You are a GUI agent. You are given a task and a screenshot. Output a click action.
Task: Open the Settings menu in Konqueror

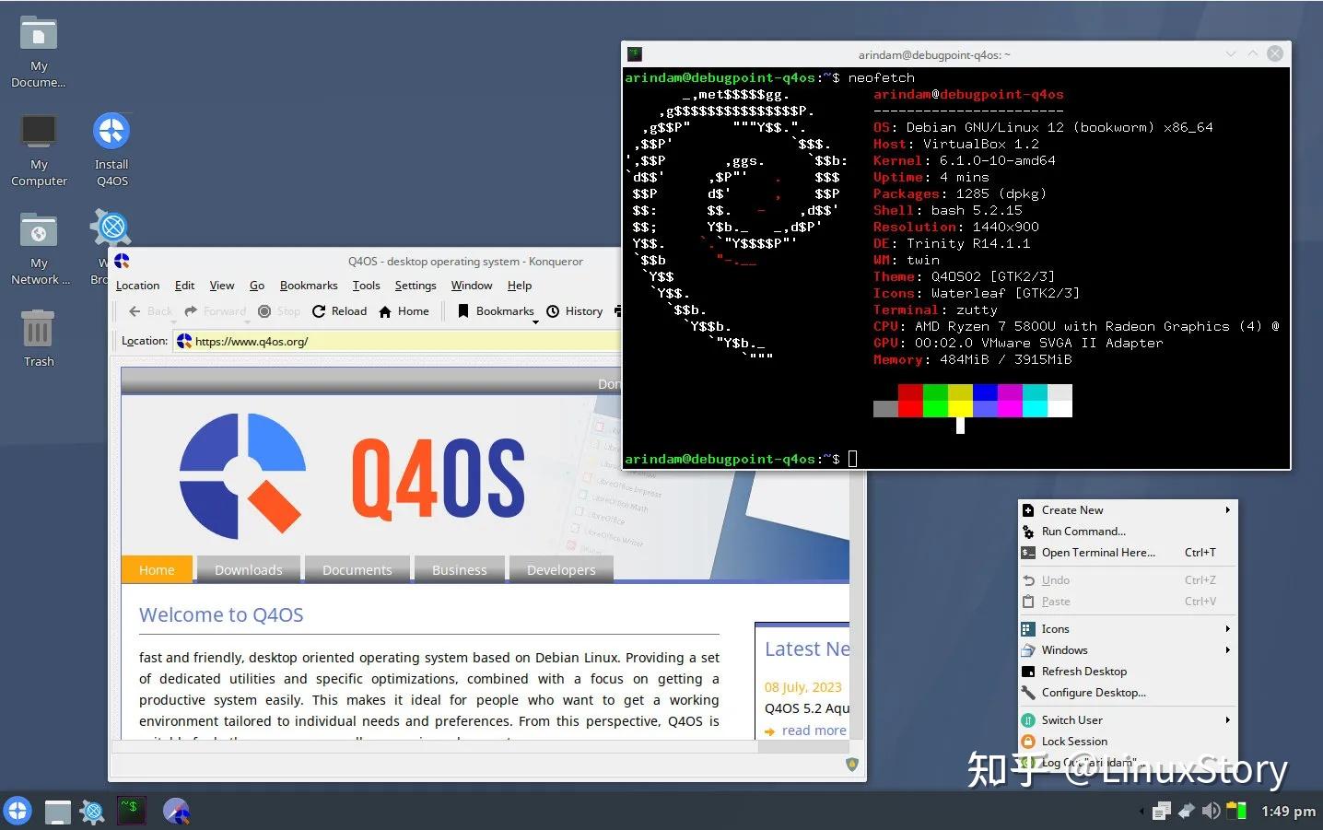(415, 286)
